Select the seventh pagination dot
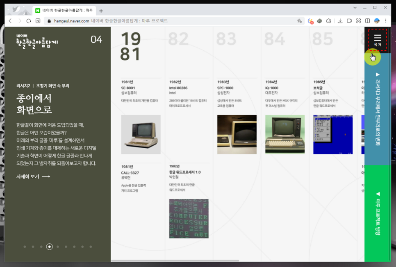 point(74,247)
